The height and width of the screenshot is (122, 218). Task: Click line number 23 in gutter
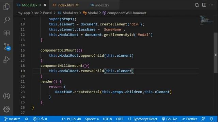tap(22, 92)
